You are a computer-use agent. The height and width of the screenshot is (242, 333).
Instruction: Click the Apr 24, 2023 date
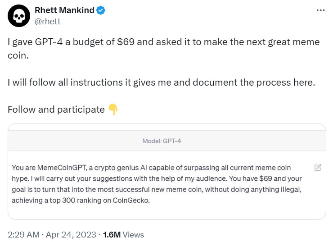coord(71,234)
